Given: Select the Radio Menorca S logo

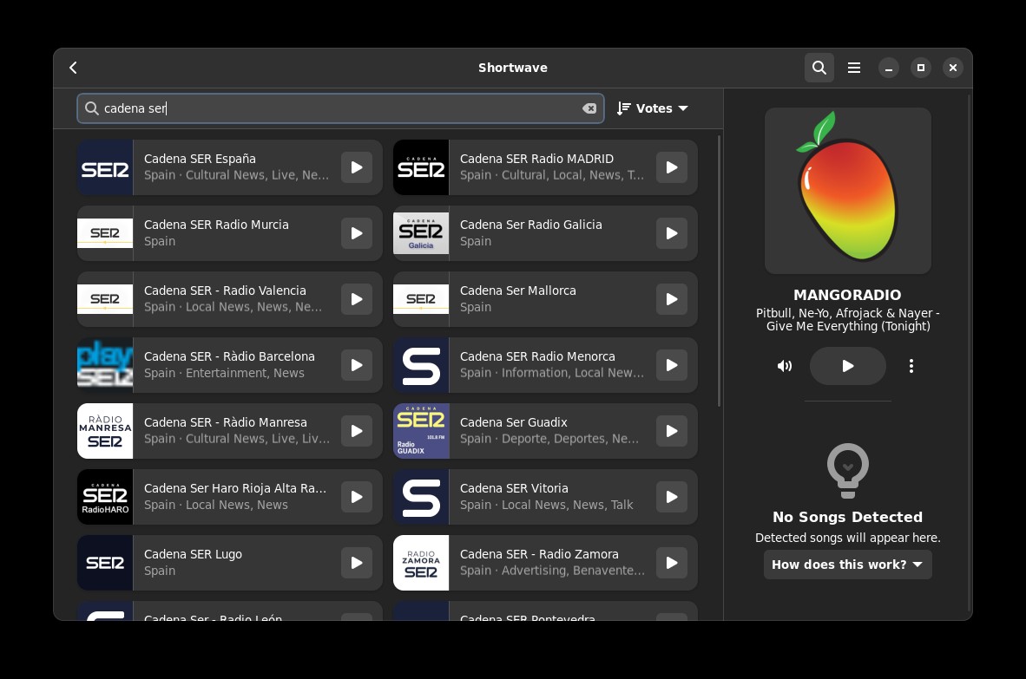Looking at the screenshot, I should (x=421, y=365).
